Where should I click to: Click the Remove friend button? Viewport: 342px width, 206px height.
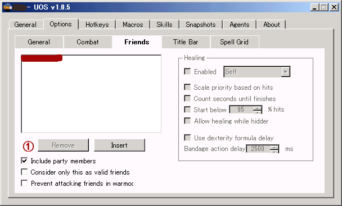tap(63, 145)
